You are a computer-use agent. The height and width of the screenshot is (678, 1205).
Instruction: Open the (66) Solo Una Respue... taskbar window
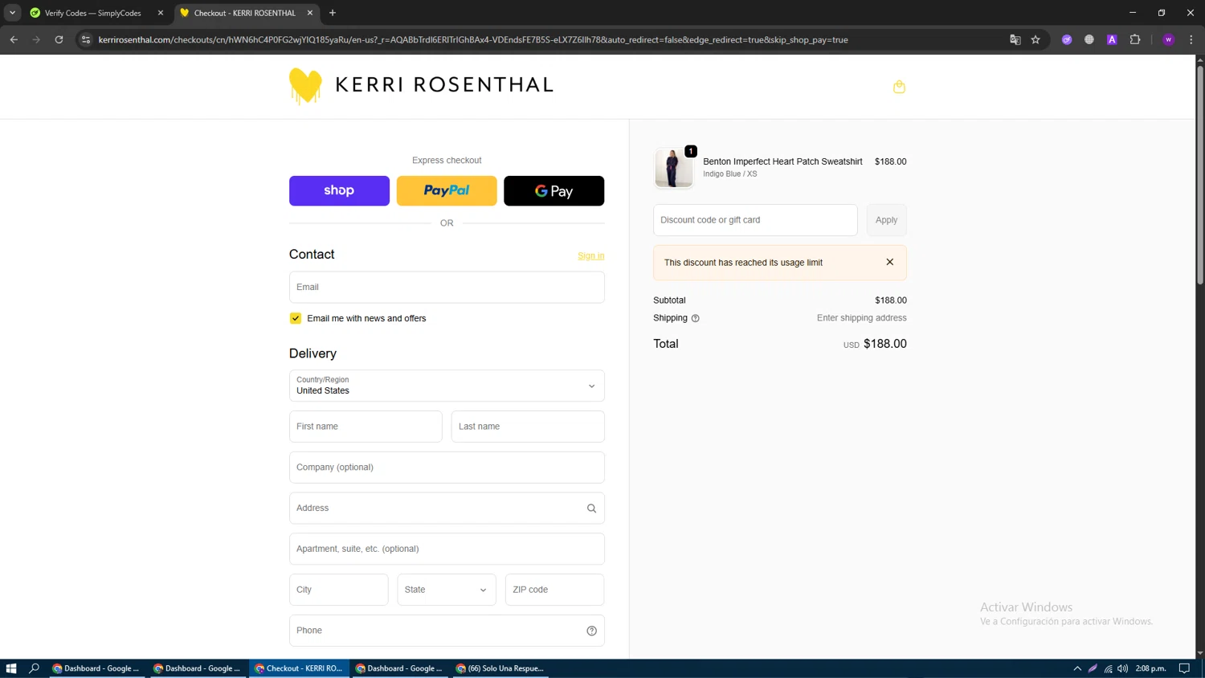pyautogui.click(x=500, y=668)
